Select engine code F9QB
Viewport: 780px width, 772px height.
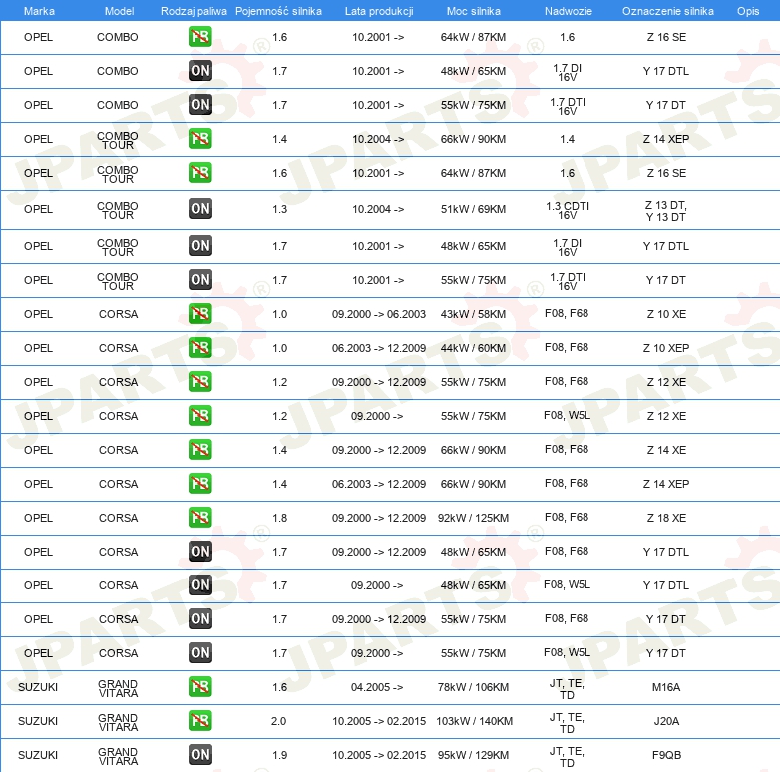666,755
